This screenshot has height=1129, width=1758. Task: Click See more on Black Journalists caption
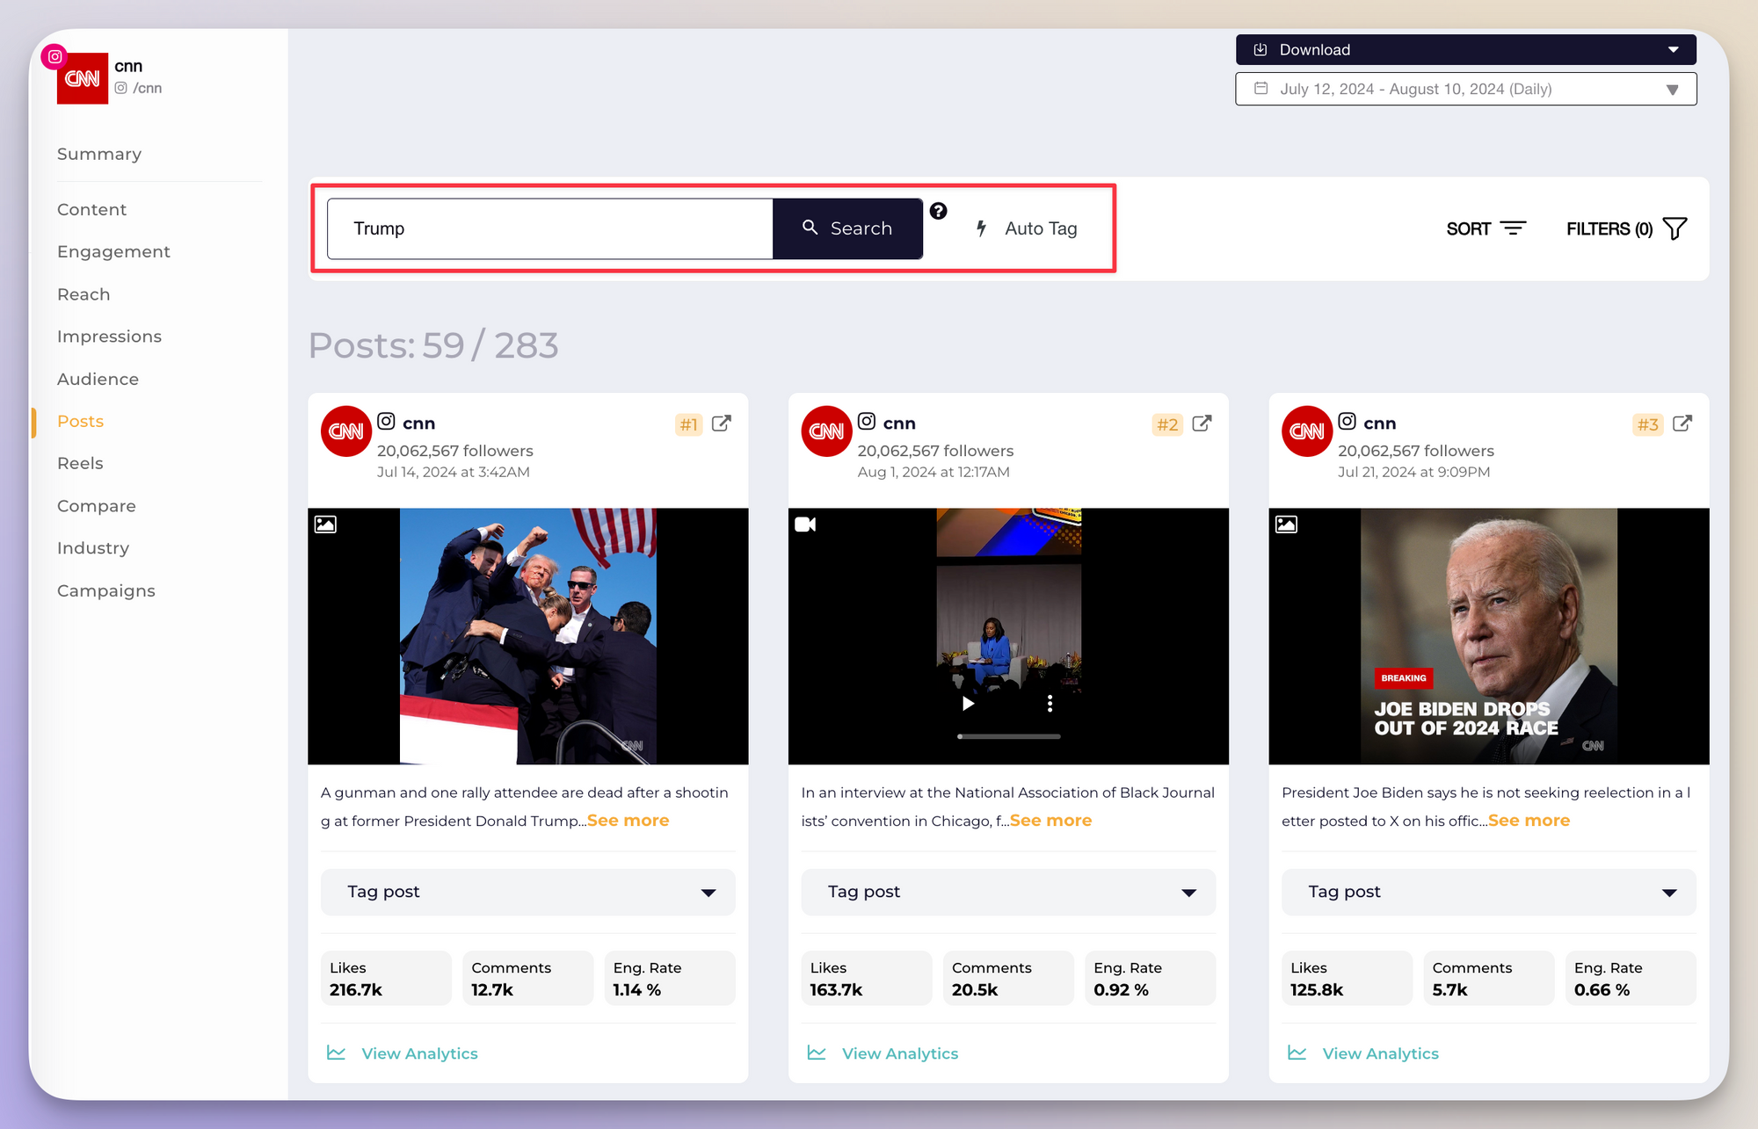point(1050,821)
